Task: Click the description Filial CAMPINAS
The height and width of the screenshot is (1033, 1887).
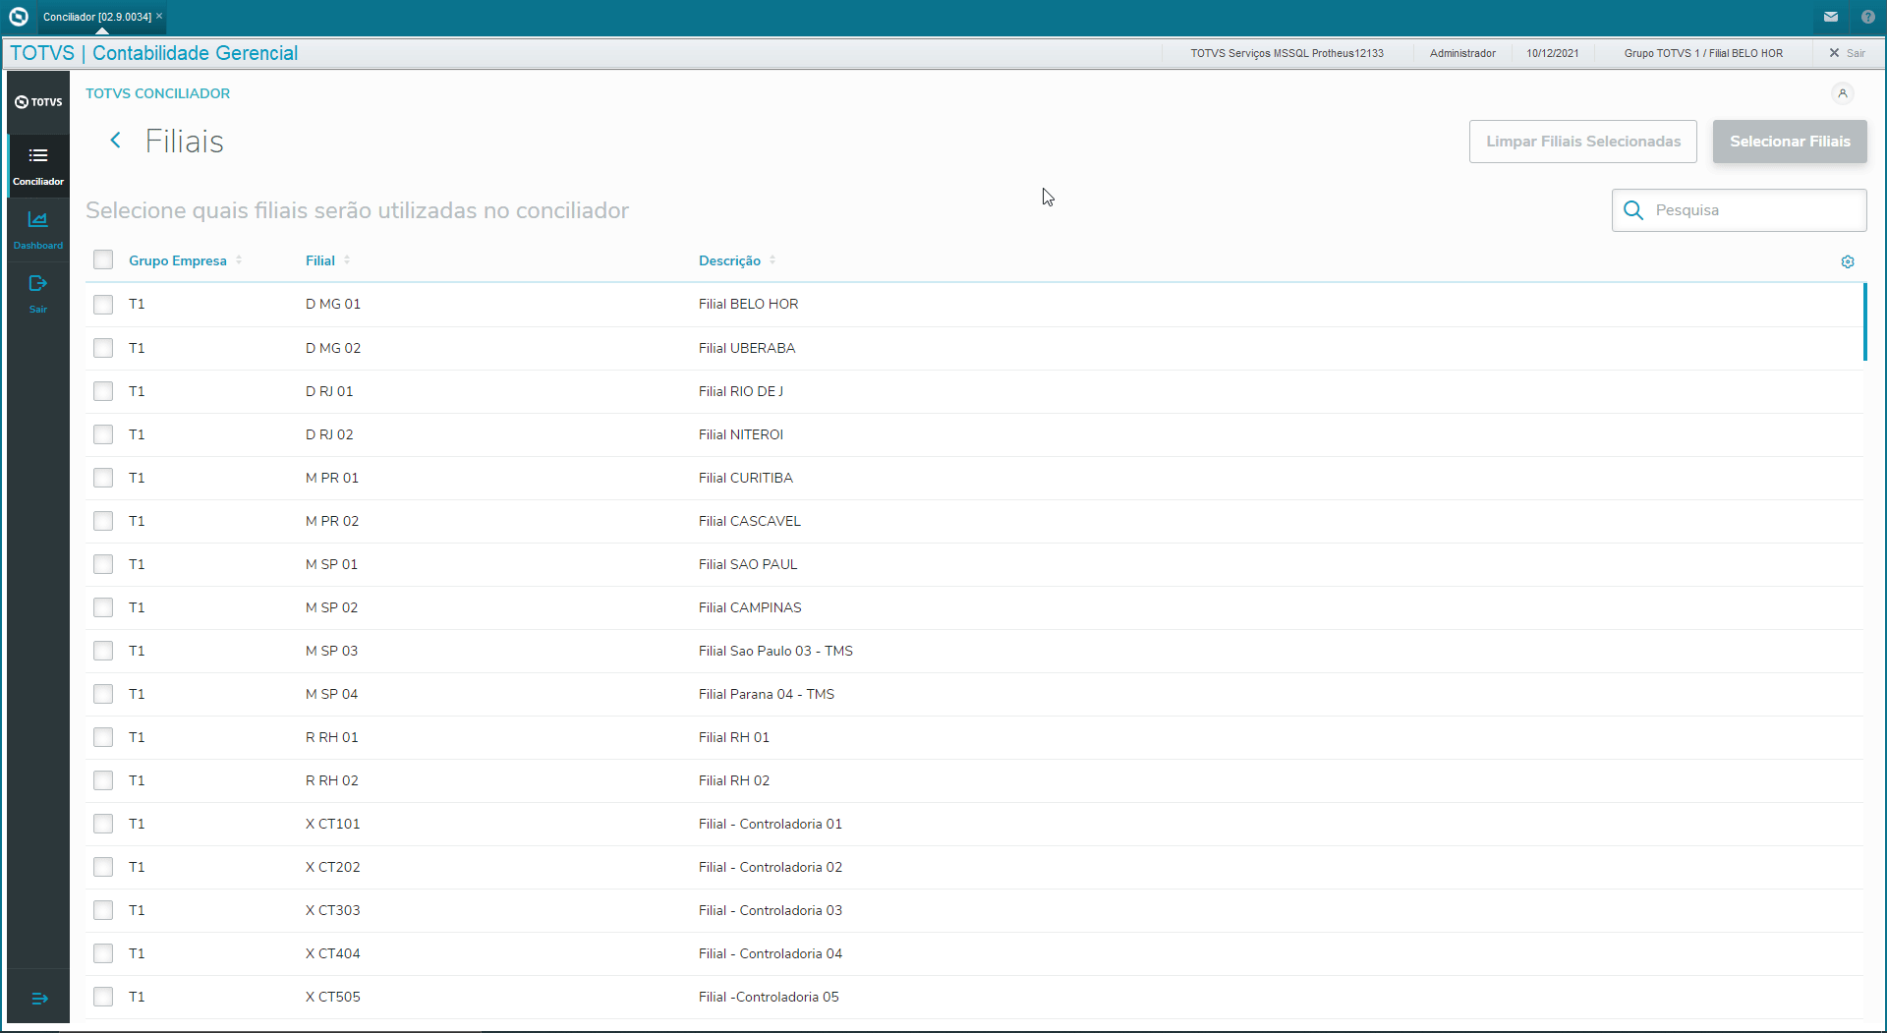Action: [750, 607]
